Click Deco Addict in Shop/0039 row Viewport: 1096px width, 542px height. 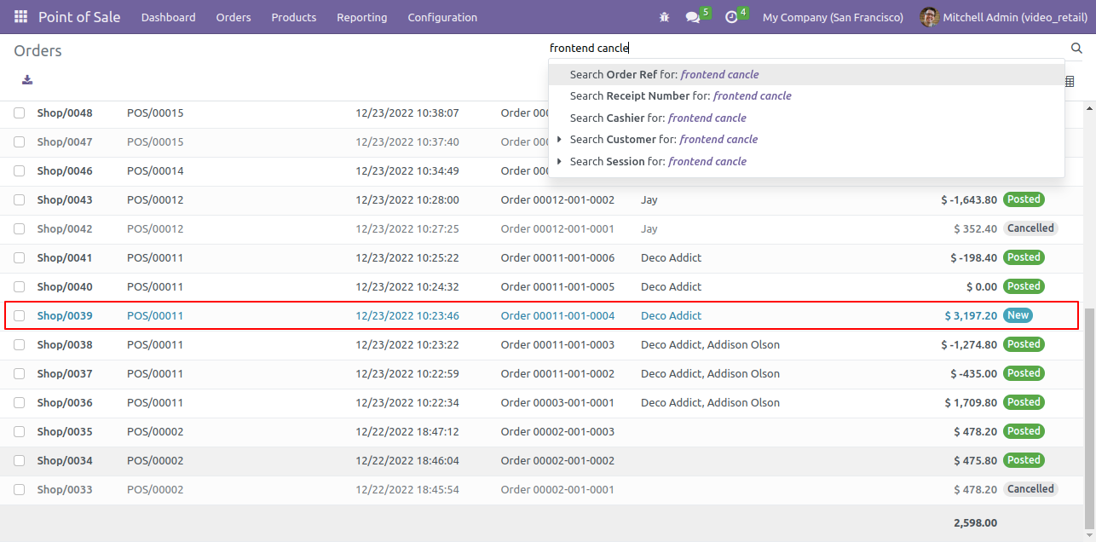point(672,316)
